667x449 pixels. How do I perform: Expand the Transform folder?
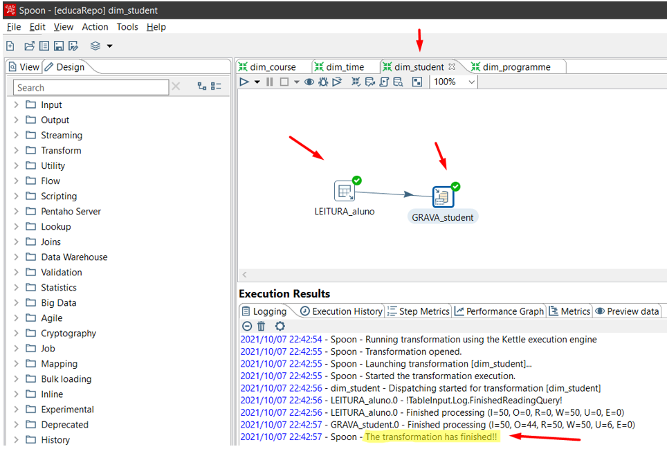[x=16, y=150]
